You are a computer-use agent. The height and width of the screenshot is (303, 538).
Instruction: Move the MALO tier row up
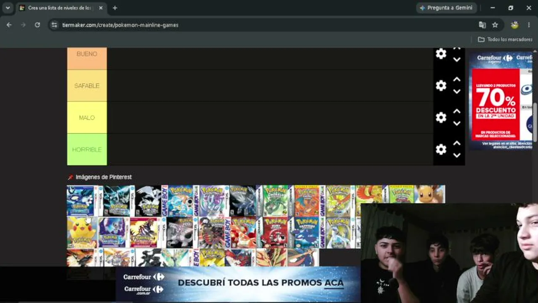pyautogui.click(x=457, y=112)
